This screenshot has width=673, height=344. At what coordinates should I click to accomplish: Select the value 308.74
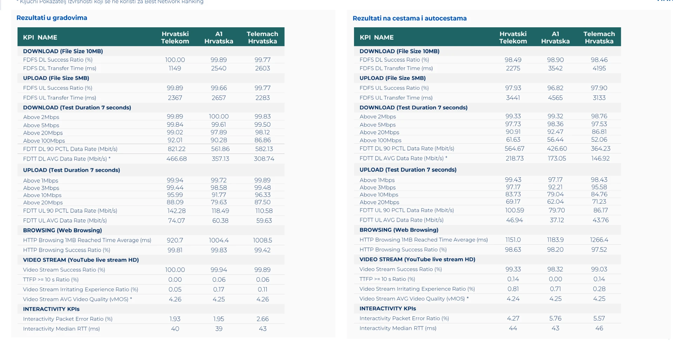(x=264, y=159)
